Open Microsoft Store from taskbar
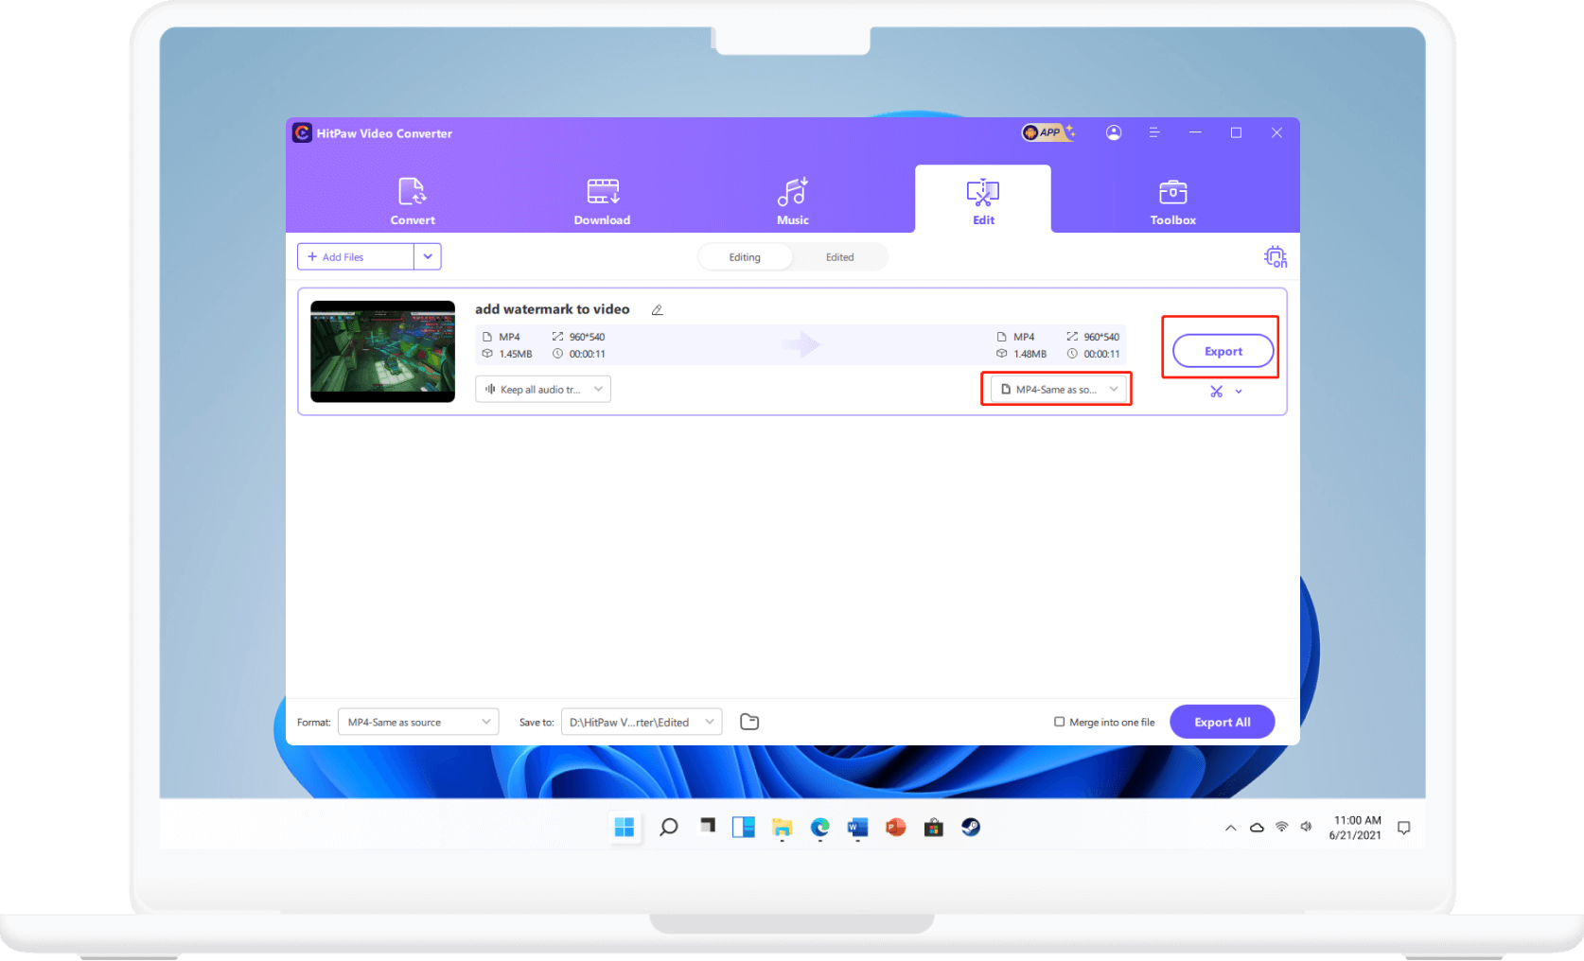1584x961 pixels. pos(934,828)
